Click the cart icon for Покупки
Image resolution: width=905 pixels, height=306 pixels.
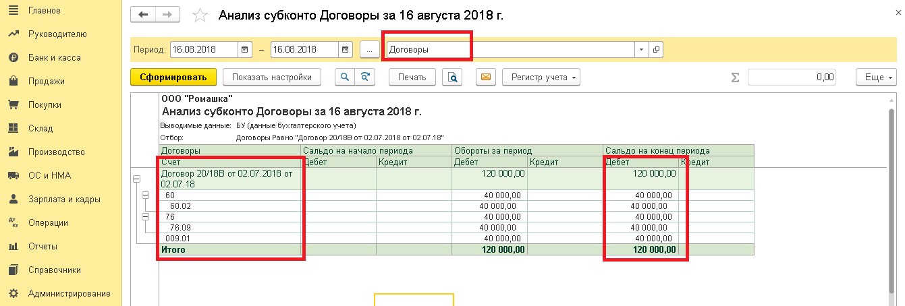12,104
